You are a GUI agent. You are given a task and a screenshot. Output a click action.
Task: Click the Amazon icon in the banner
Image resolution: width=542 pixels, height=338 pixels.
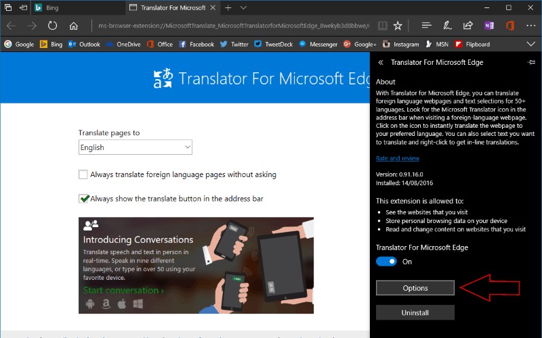(106, 304)
